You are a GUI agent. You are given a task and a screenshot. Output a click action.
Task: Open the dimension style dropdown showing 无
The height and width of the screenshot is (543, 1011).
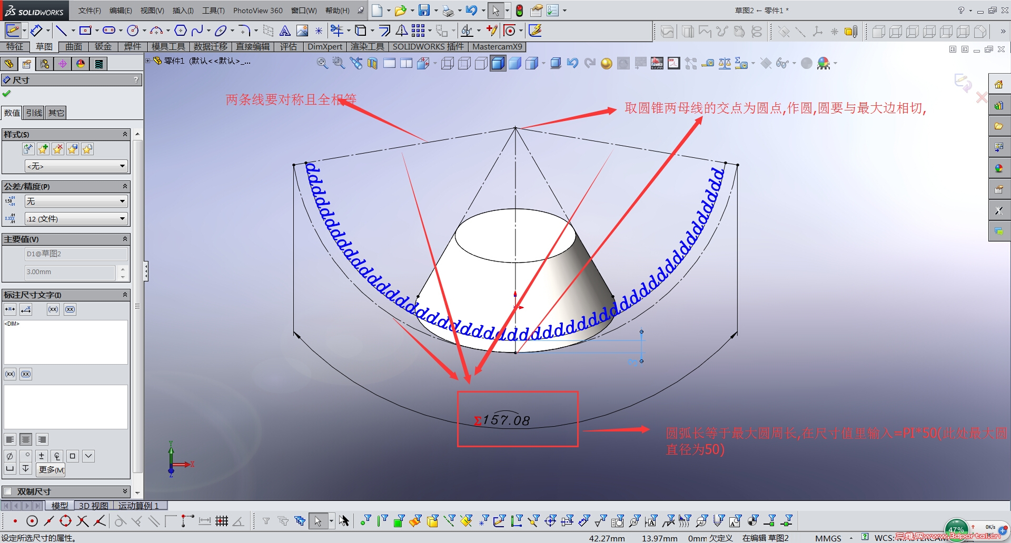[x=75, y=166]
